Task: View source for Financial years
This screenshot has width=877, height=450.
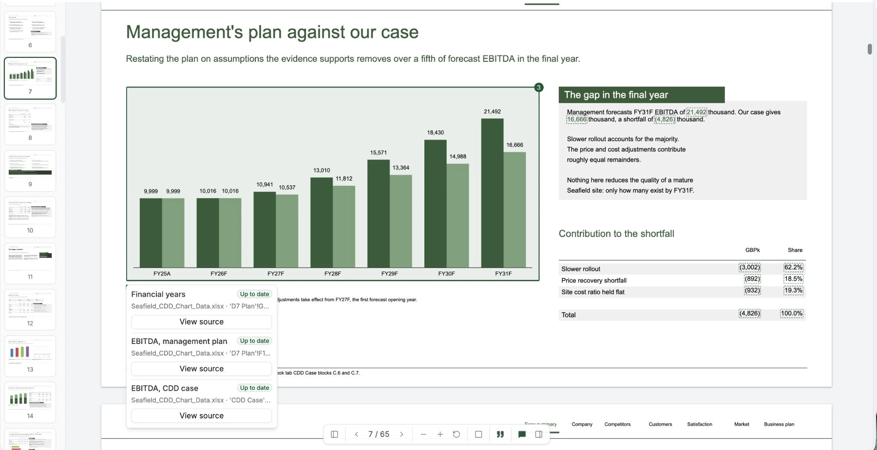Action: 202,322
